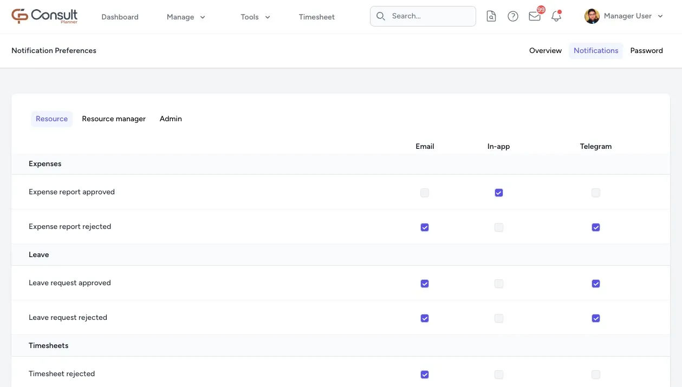Open the notifications bell icon

[556, 16]
